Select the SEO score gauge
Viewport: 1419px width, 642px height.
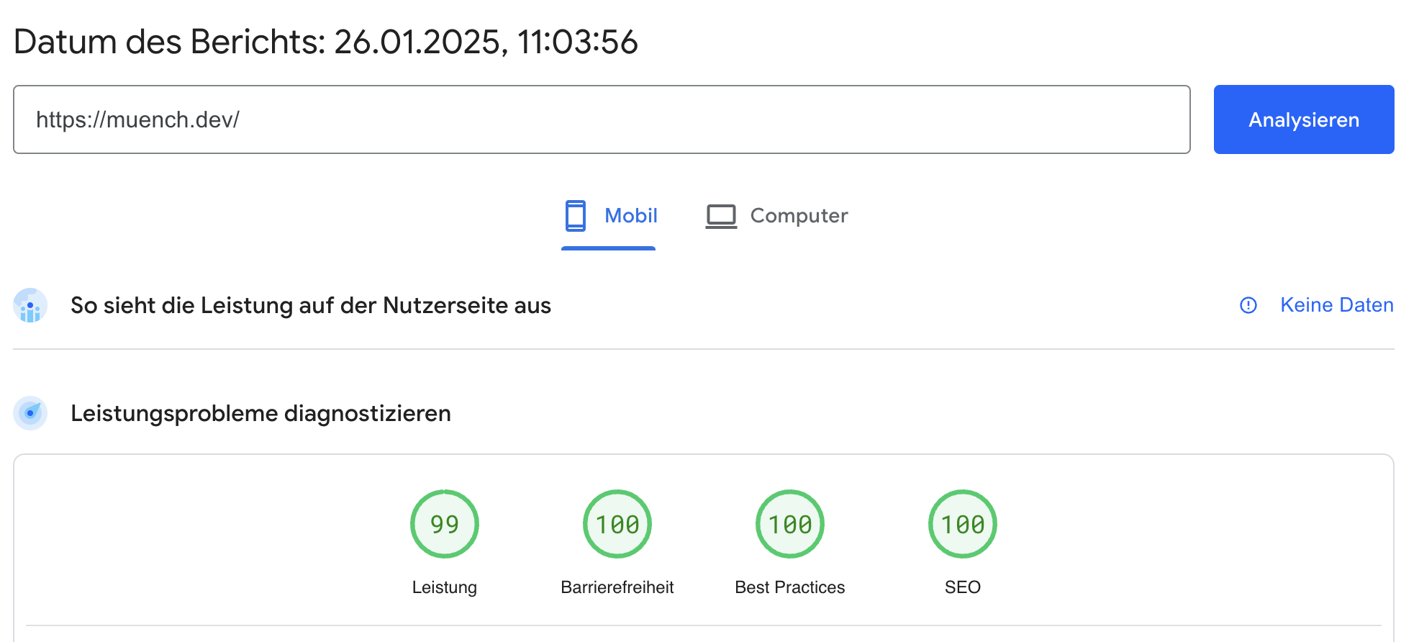[x=963, y=524]
